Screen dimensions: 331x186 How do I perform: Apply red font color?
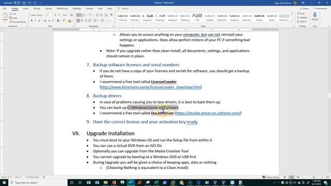(70, 21)
